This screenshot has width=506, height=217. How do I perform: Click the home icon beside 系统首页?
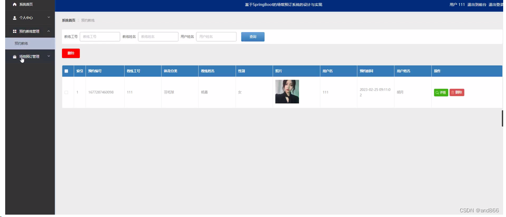click(x=15, y=5)
